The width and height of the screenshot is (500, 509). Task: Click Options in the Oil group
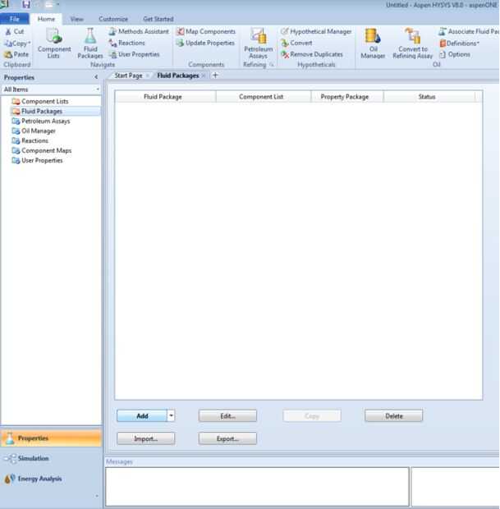(455, 54)
